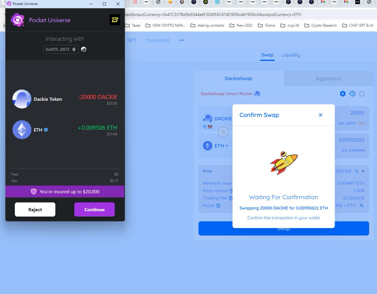Open the DackiePad menu item

coord(157,41)
